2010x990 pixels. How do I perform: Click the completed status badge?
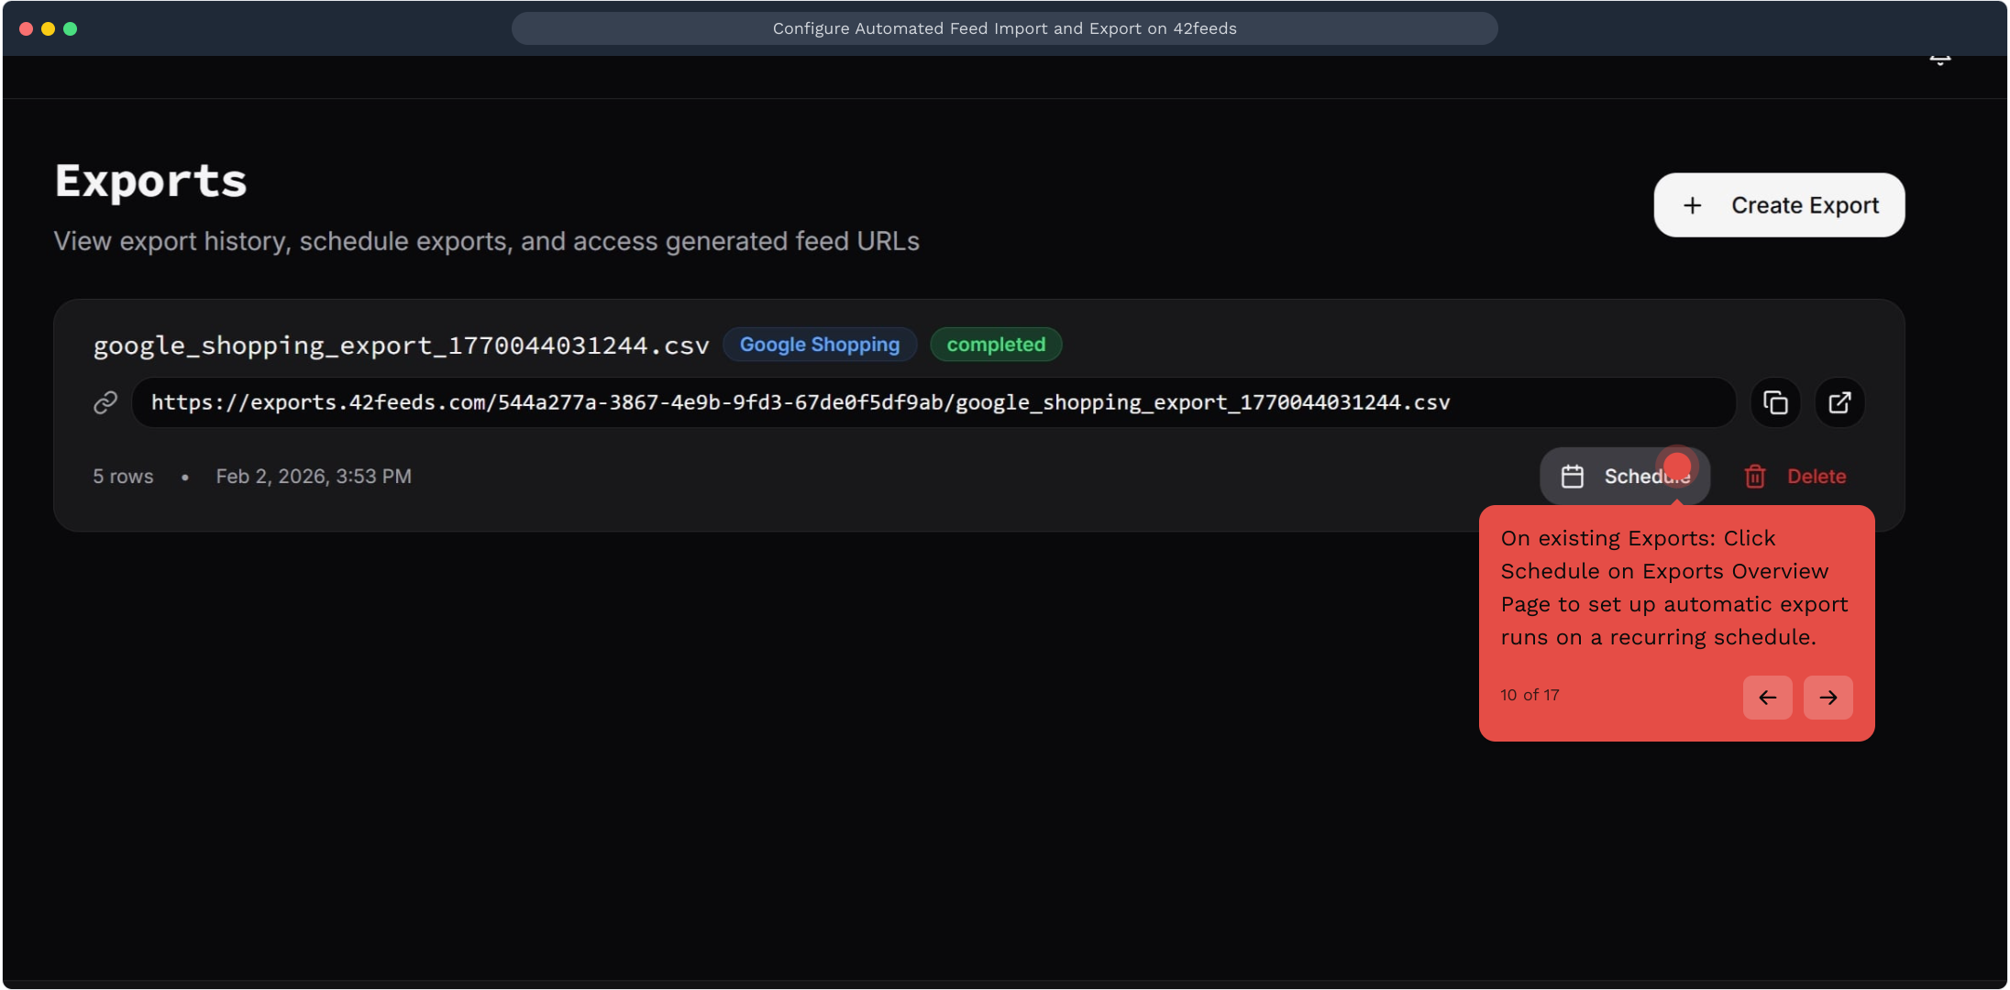tap(996, 345)
